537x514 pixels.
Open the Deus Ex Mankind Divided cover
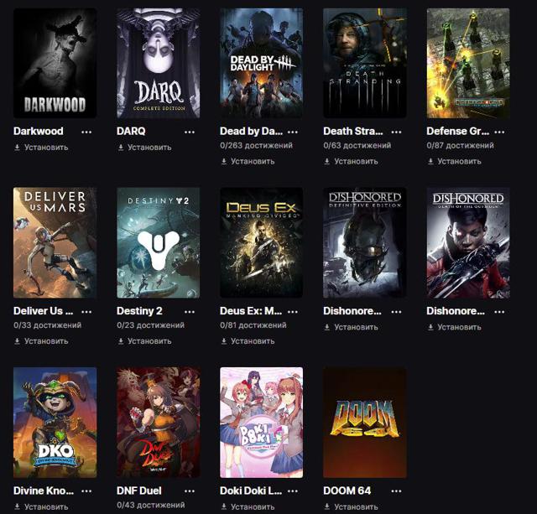[x=261, y=242]
